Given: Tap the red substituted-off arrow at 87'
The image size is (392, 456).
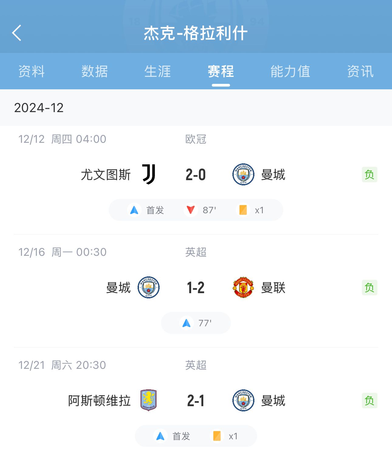Looking at the screenshot, I should tap(191, 210).
